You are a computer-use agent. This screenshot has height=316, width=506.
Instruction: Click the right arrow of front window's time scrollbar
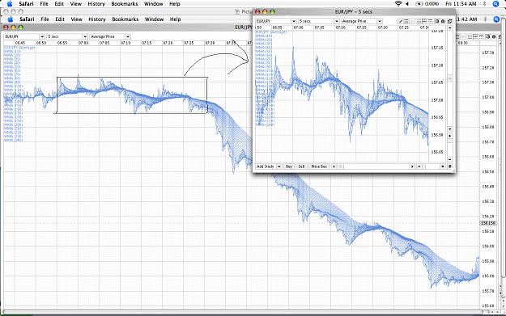412,166
